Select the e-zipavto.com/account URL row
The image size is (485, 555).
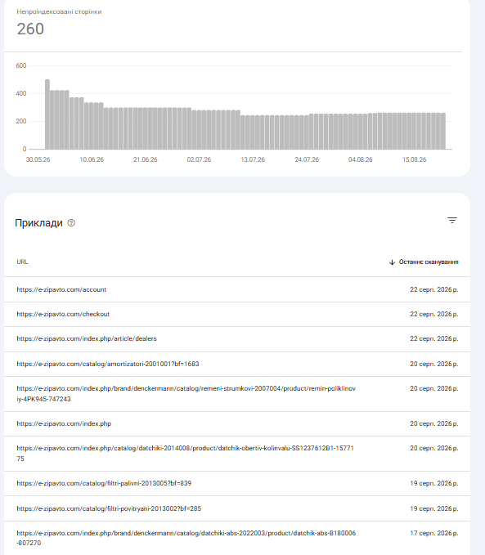coord(237,289)
